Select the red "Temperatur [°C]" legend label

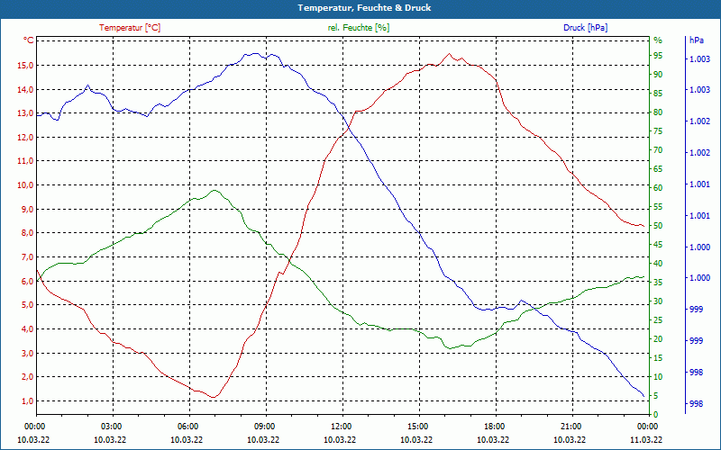coord(130,28)
